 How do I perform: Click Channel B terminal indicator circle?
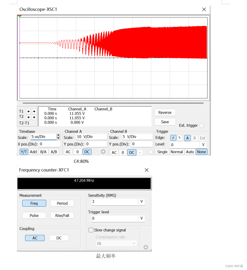pos(150,152)
